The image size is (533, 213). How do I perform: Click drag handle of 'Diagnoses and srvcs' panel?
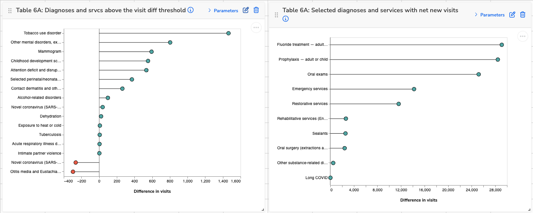tap(10, 11)
